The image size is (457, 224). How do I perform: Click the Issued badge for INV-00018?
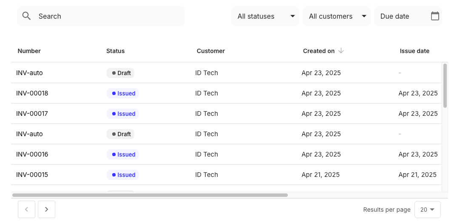click(x=123, y=93)
